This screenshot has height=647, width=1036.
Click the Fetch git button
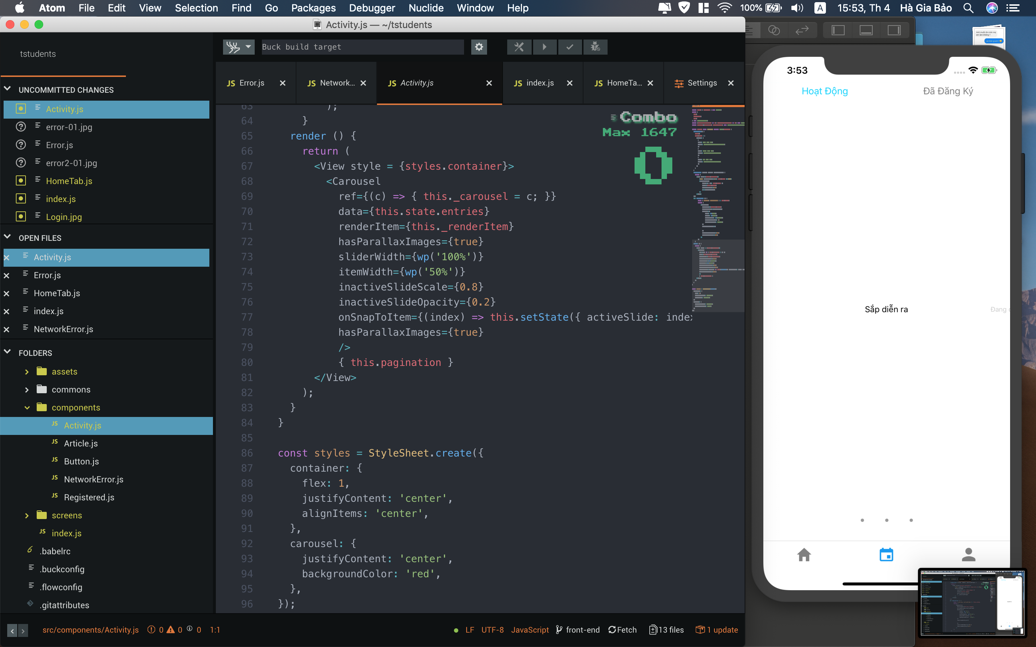[622, 630]
